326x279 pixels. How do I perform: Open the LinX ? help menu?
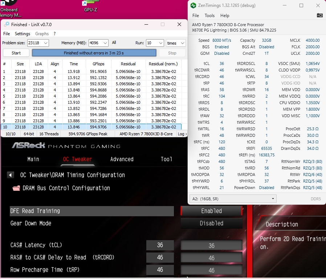[55, 34]
